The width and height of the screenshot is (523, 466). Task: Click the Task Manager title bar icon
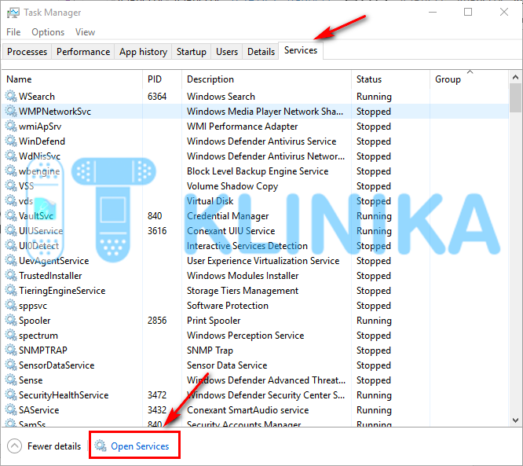pos(12,13)
